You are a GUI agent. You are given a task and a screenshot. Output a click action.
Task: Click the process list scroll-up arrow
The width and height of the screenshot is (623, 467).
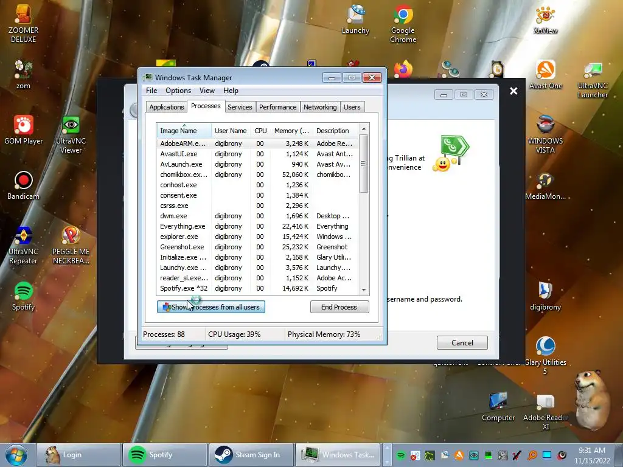click(x=364, y=129)
